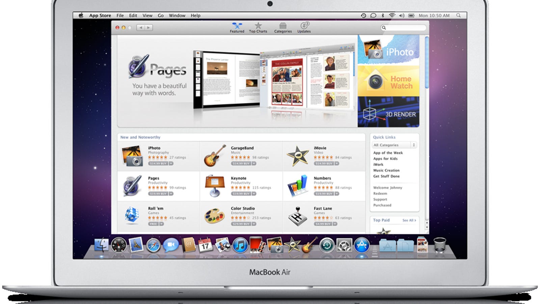
Task: Open the GarageBand guitar icon
Action: pos(215,156)
